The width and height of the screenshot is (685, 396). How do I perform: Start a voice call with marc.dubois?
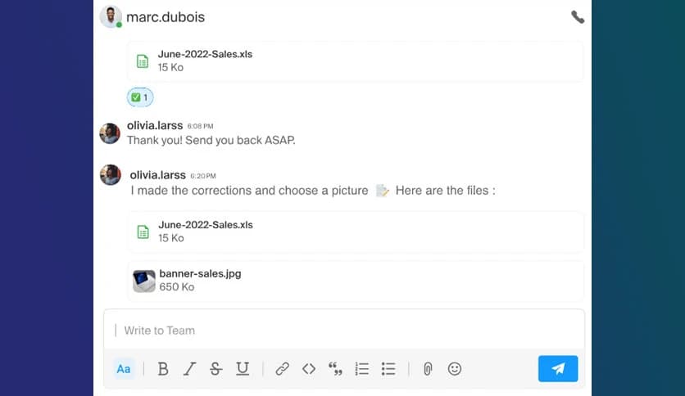578,16
